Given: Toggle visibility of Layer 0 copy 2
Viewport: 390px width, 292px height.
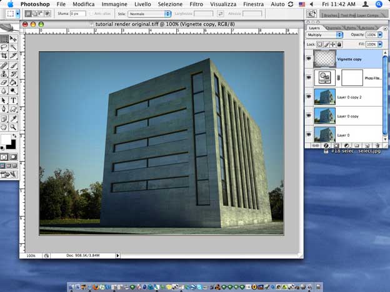Looking at the screenshot, I should coord(309,97).
